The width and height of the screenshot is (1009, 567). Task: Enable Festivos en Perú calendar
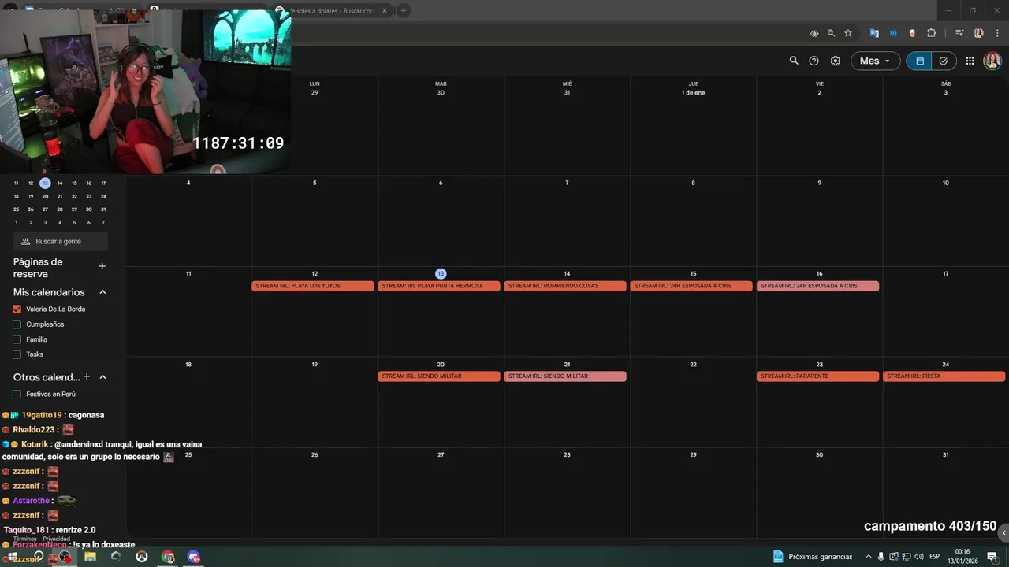17,394
